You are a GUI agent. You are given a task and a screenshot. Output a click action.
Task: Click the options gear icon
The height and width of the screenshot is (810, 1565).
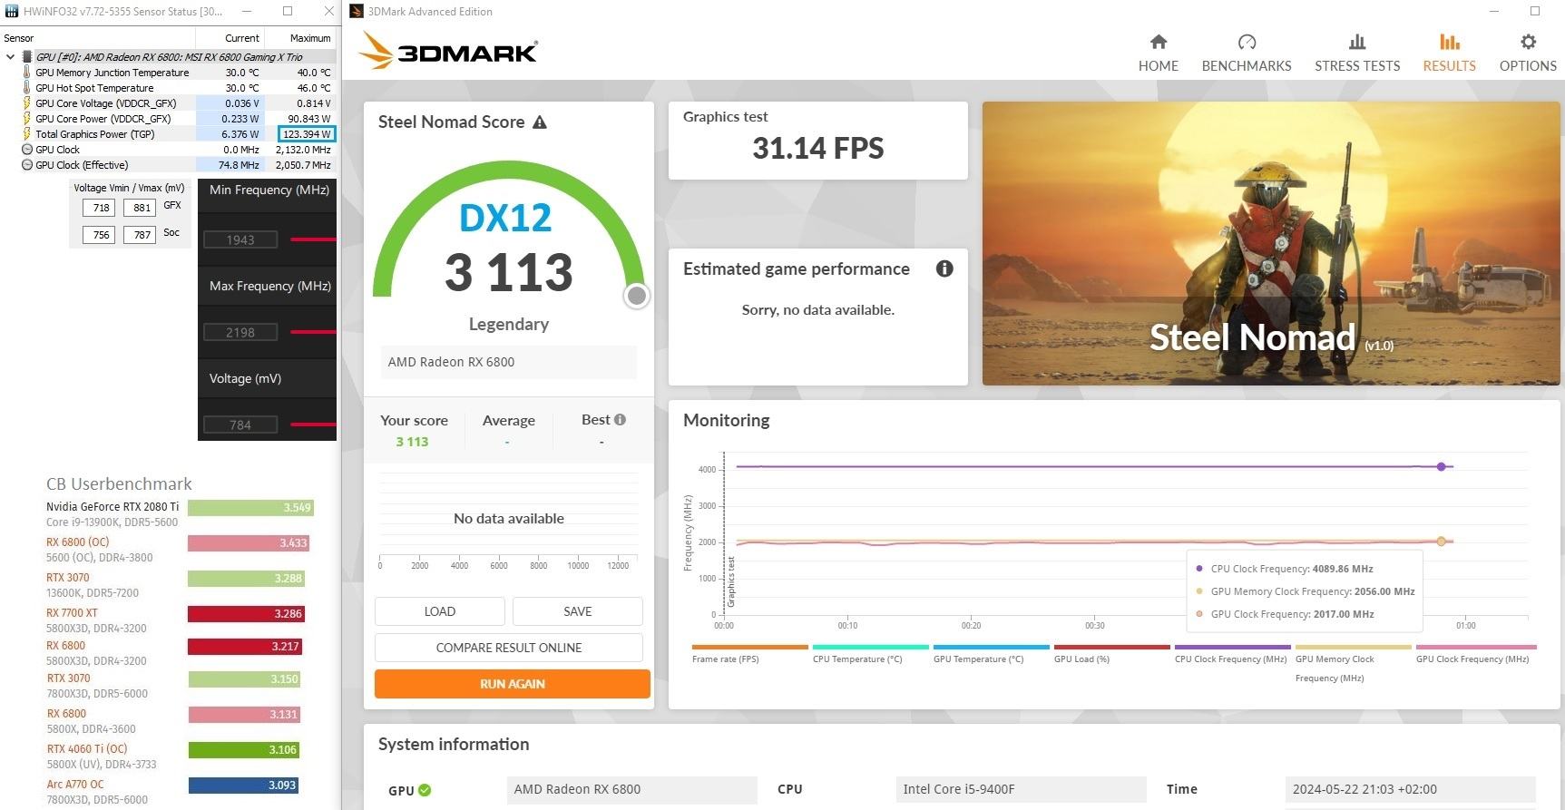tap(1528, 42)
